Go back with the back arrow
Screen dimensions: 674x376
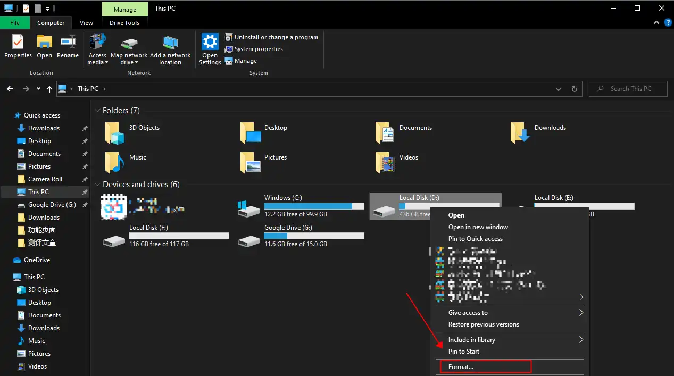pos(10,89)
